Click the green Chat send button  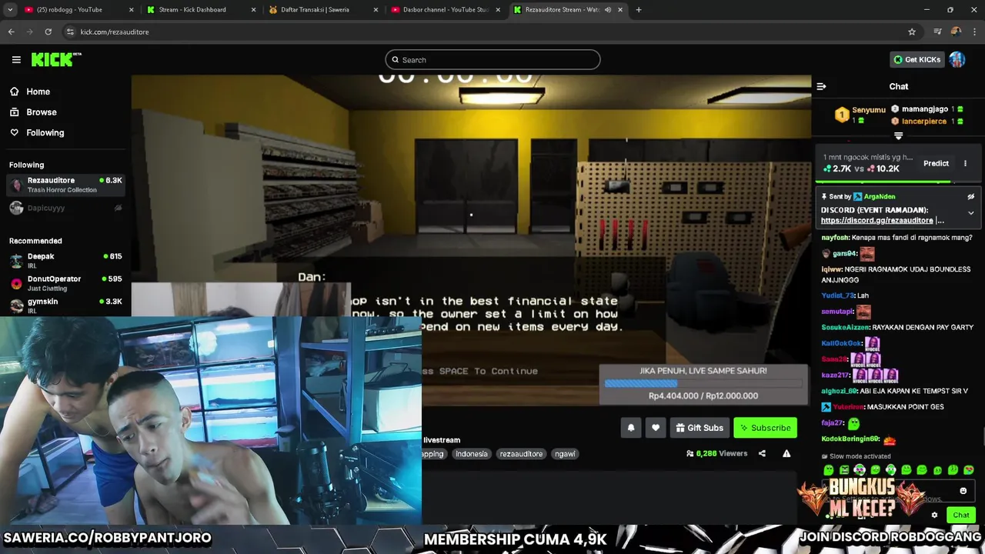961,515
